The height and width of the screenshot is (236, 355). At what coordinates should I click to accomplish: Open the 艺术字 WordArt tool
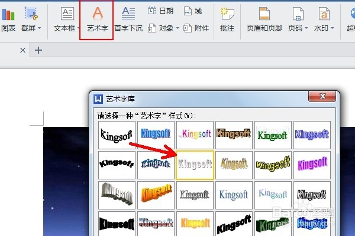coord(98,20)
